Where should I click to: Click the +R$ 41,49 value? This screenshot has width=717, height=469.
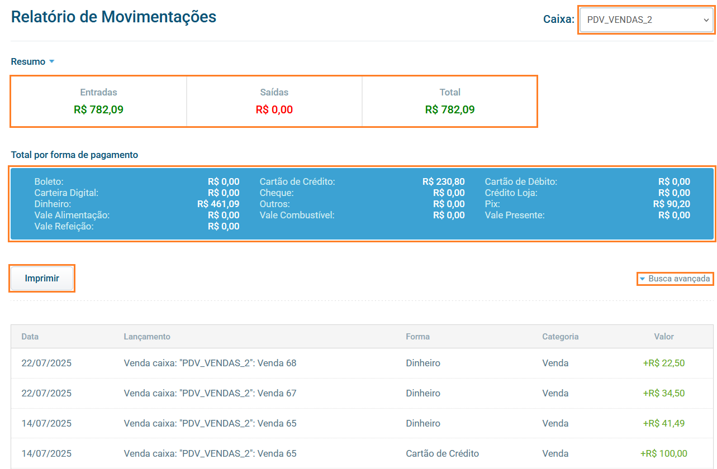(663, 424)
